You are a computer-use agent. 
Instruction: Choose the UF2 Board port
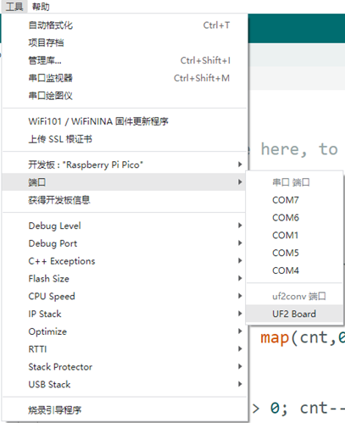294,314
